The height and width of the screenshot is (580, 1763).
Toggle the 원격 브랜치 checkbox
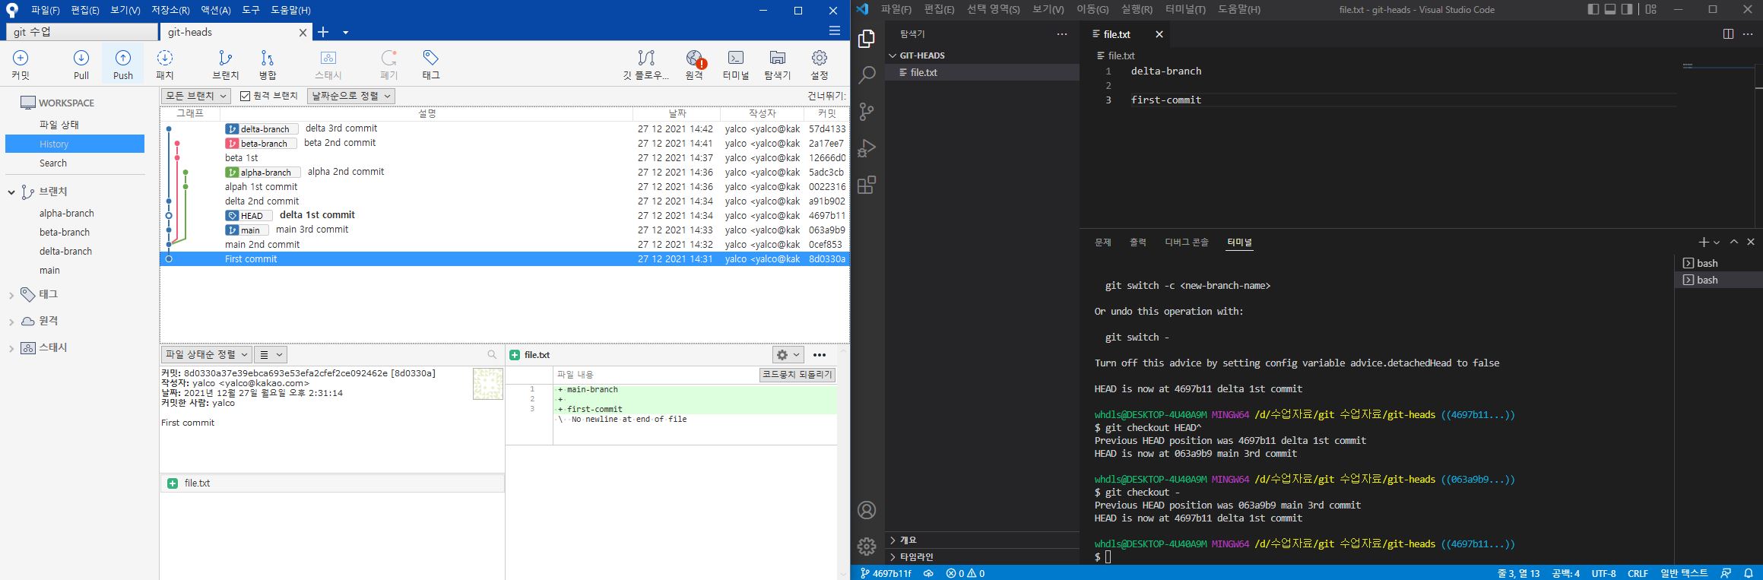click(x=245, y=96)
